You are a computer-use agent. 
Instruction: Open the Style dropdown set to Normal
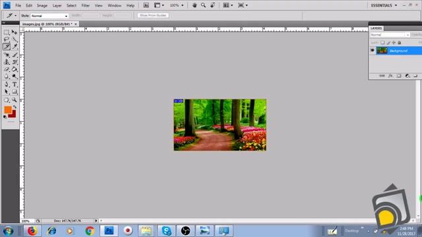[49, 16]
